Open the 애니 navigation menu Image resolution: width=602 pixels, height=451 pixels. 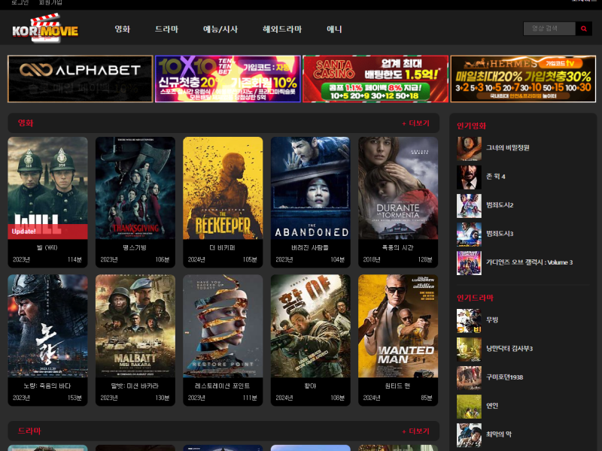[334, 29]
